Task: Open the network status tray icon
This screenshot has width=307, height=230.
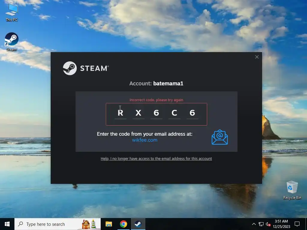Action: tap(261, 224)
